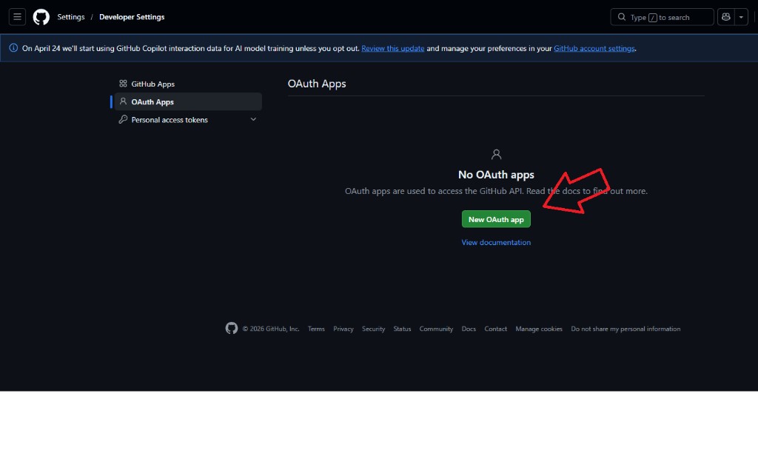The height and width of the screenshot is (459, 758).
Task: Click the footer GitHub logo icon
Action: (232, 328)
